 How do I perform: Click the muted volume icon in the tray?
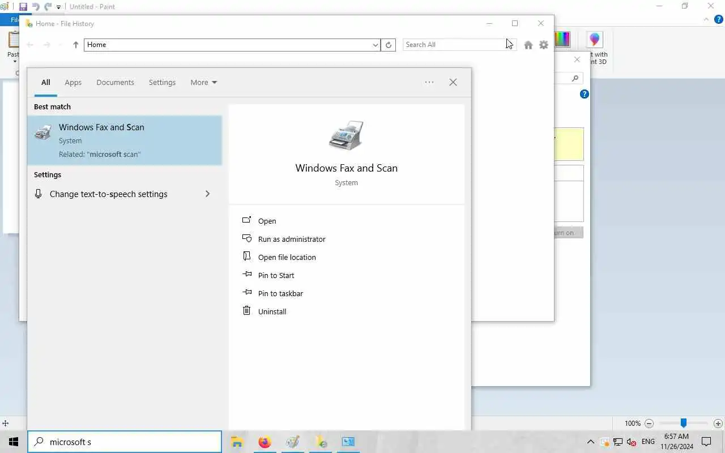[x=632, y=442]
